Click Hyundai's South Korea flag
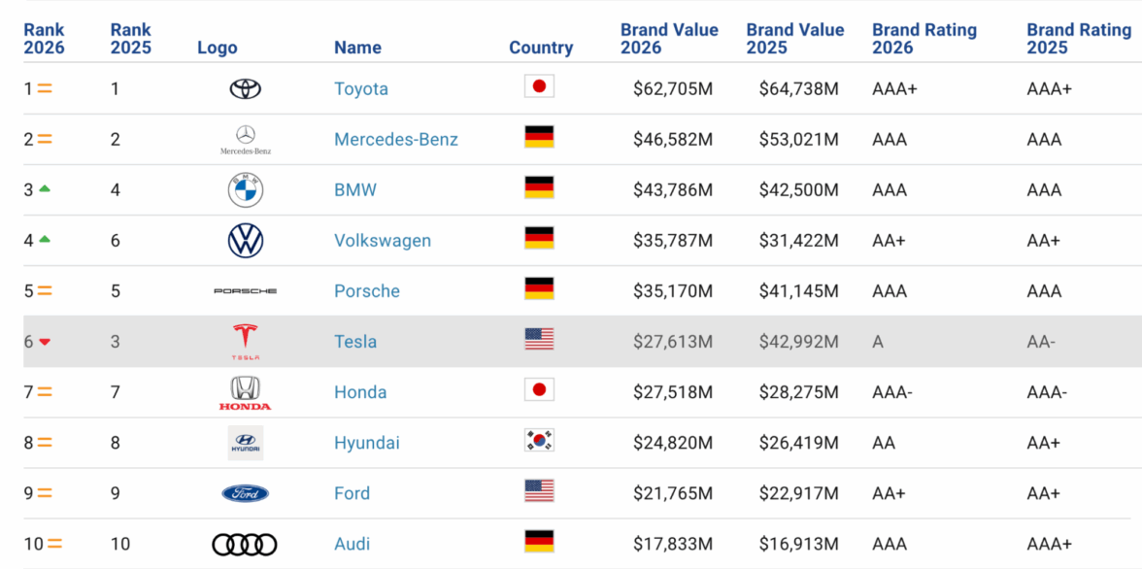Viewport: 1142px width, 569px height. point(539,440)
